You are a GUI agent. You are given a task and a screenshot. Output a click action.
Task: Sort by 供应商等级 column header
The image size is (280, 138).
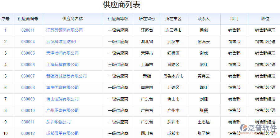118,19
